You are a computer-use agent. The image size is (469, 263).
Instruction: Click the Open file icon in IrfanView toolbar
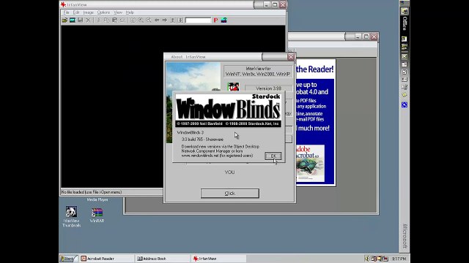(x=64, y=20)
